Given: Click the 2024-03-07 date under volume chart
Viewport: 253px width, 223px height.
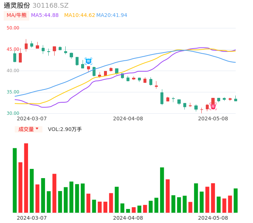Looking at the screenshot, I should point(32,218).
